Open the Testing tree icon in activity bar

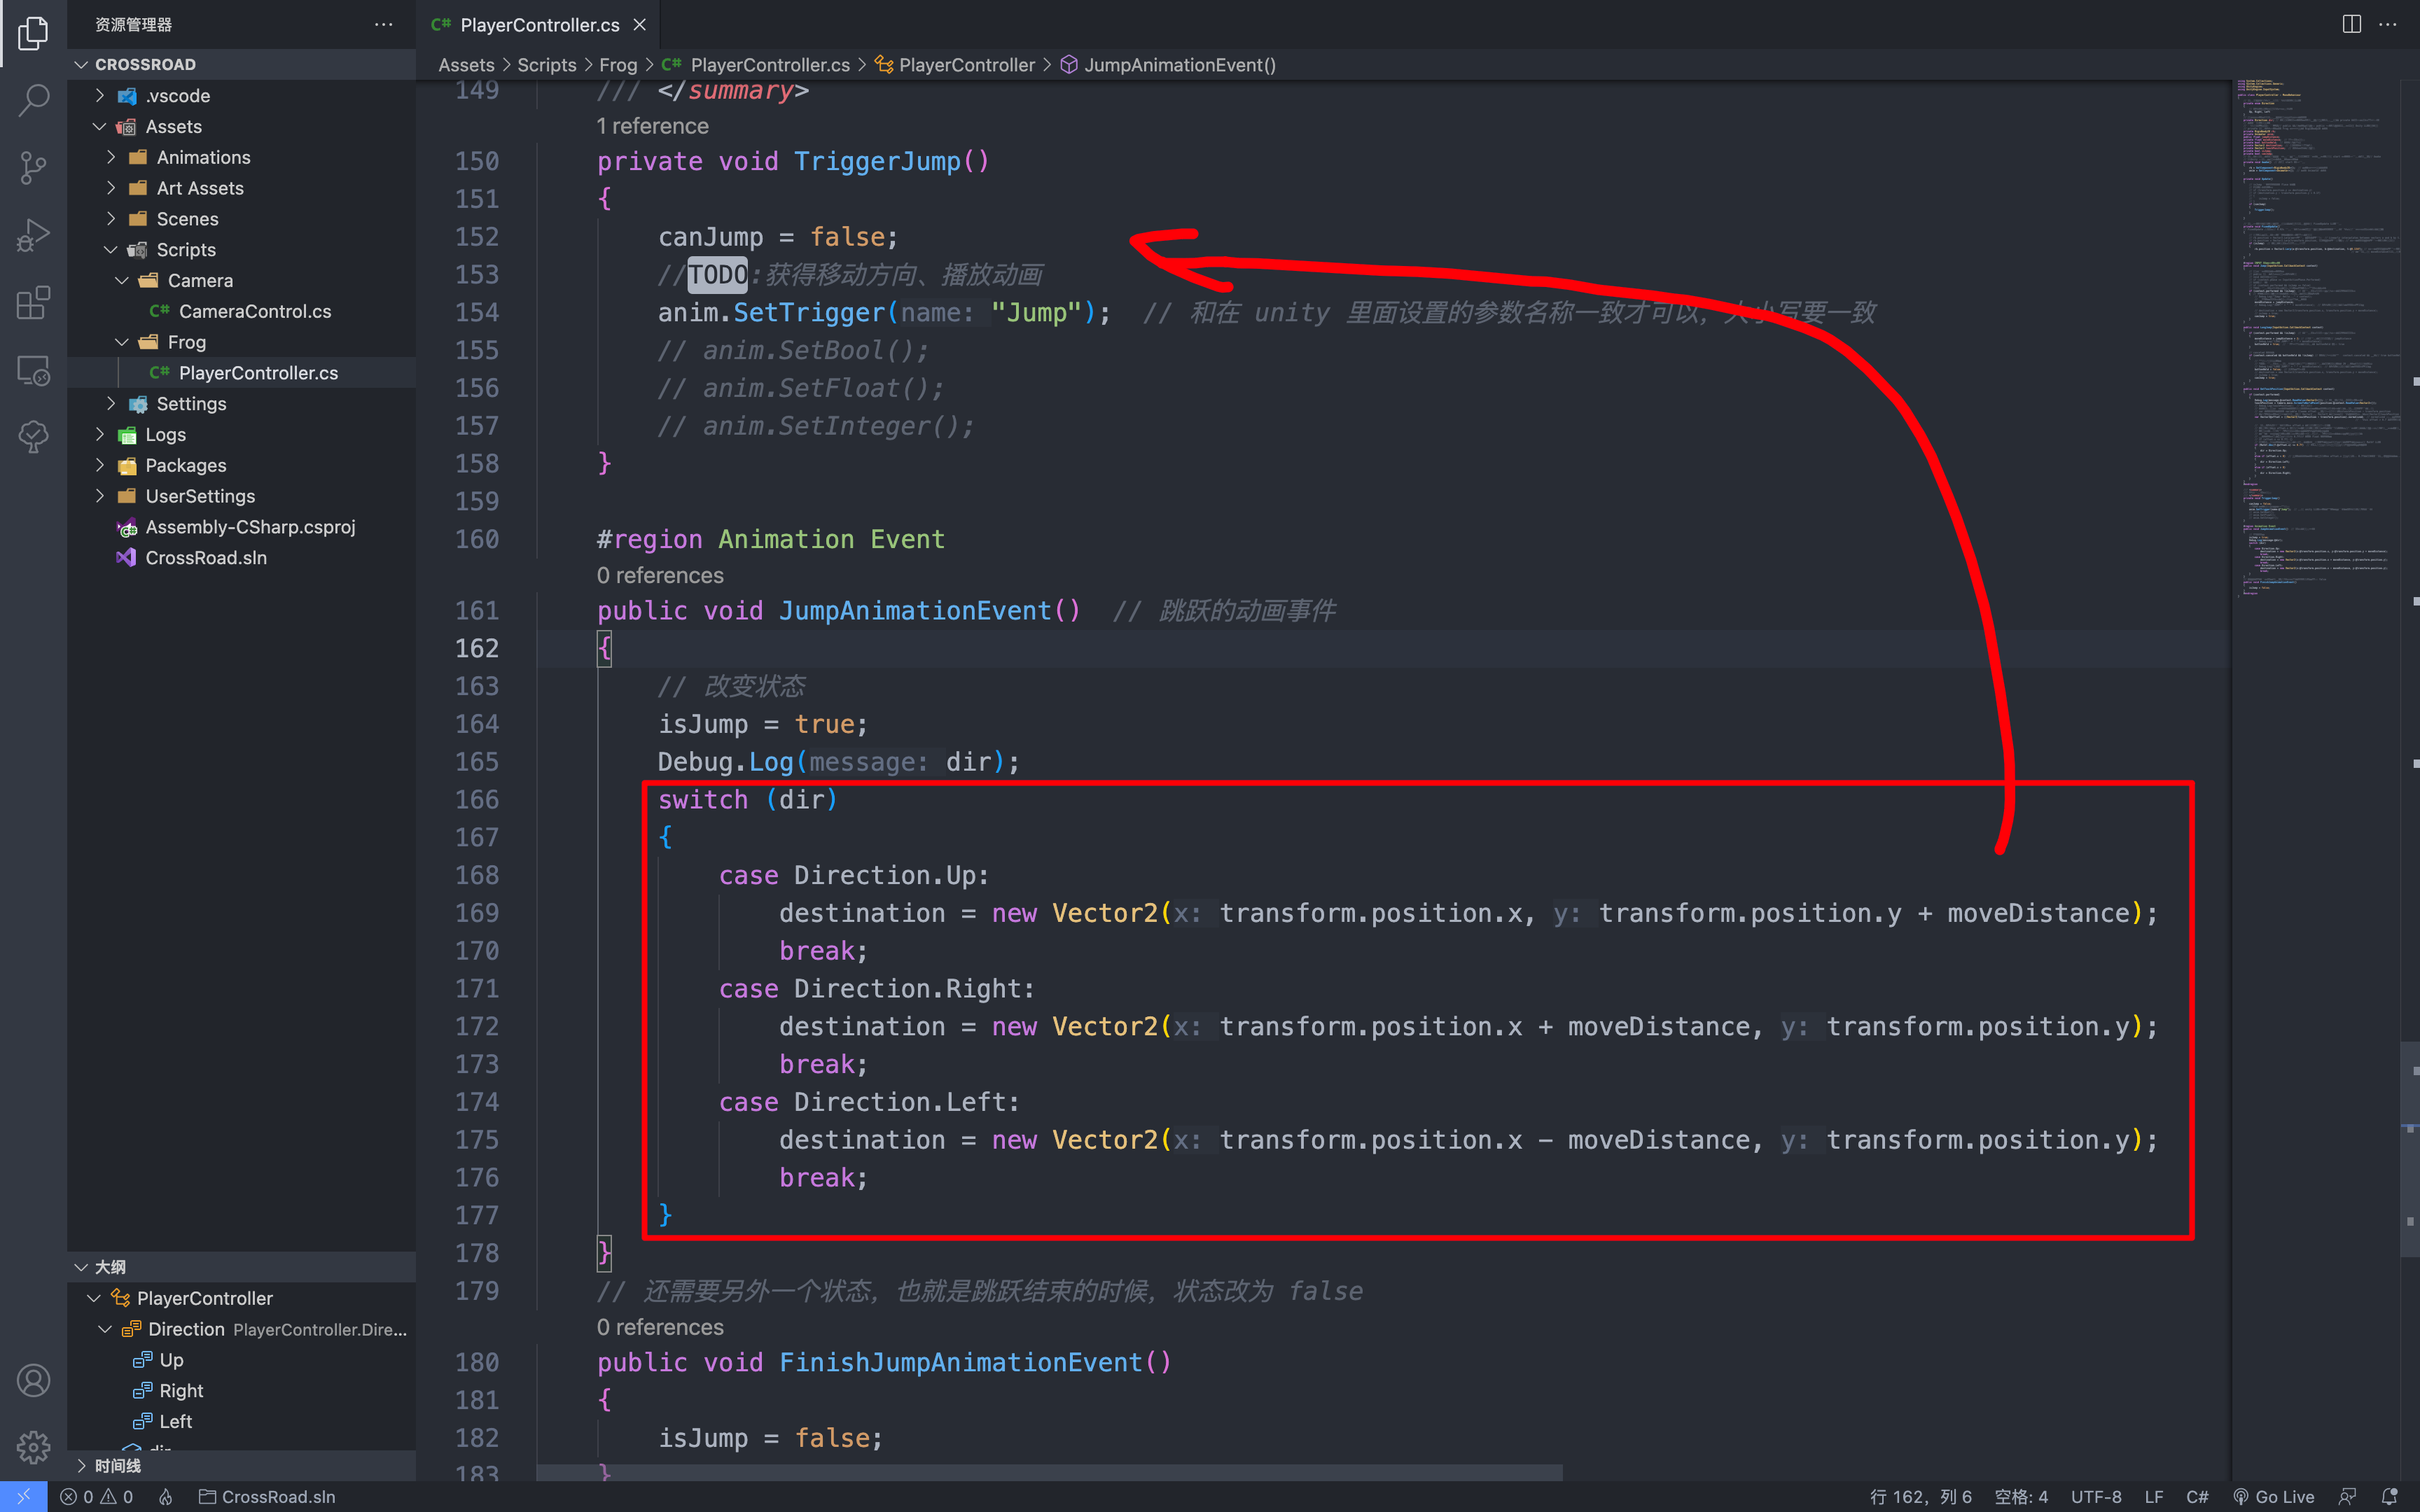[x=33, y=437]
